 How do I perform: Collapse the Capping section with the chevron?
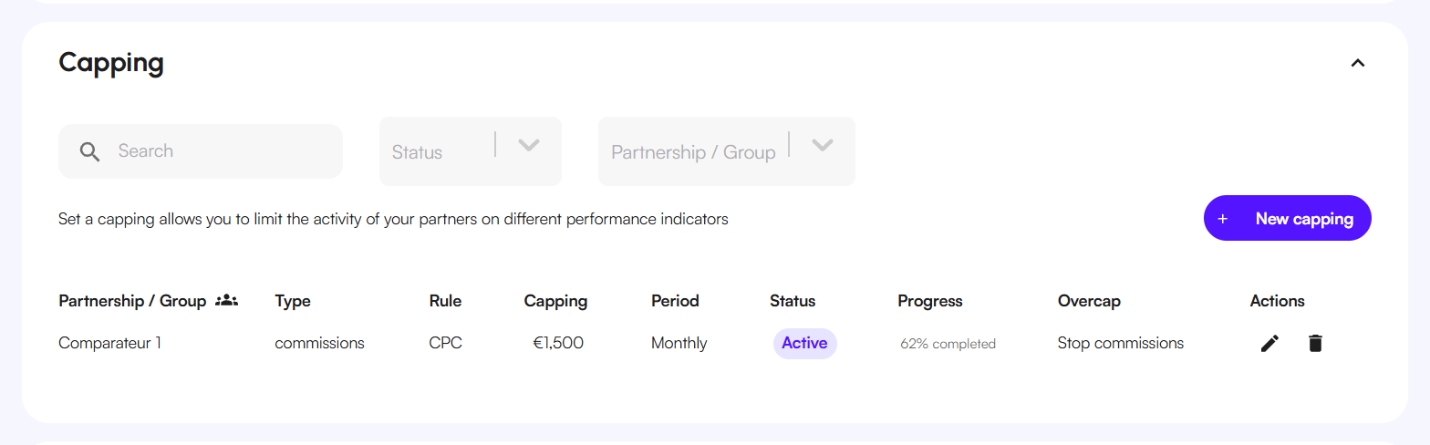1358,63
